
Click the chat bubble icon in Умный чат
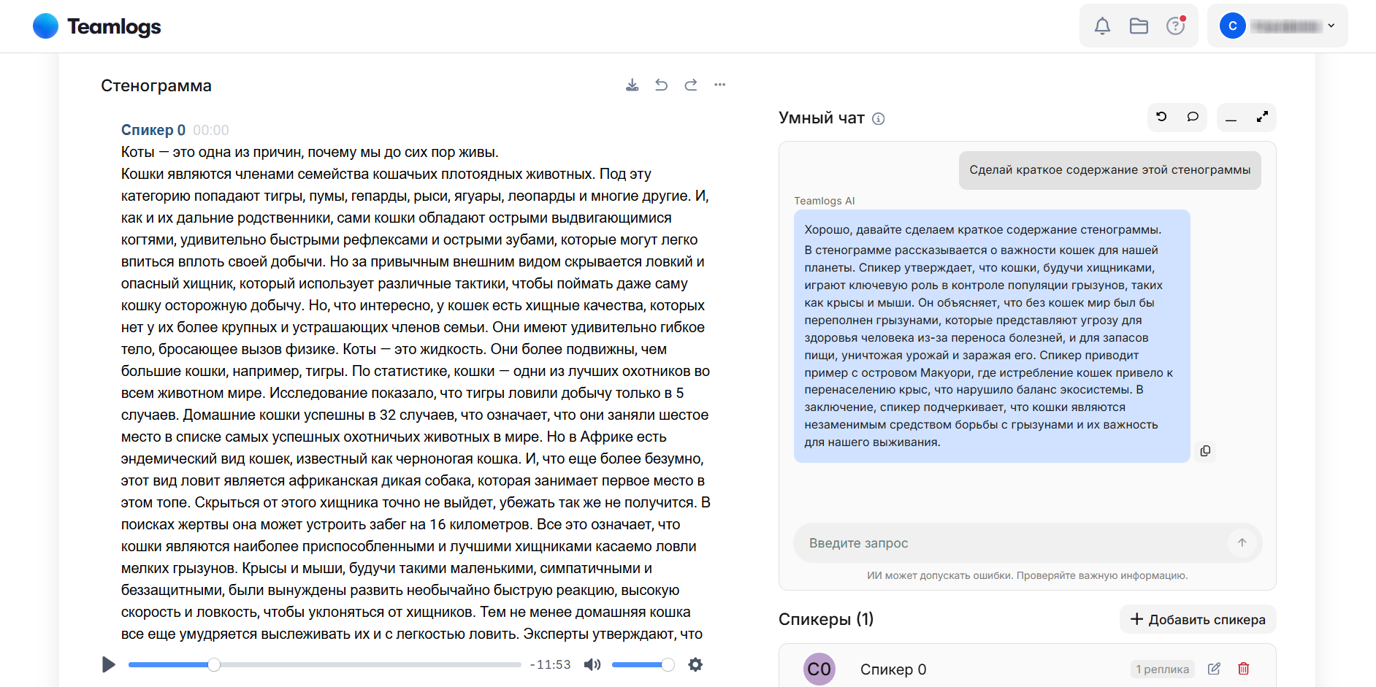1192,117
